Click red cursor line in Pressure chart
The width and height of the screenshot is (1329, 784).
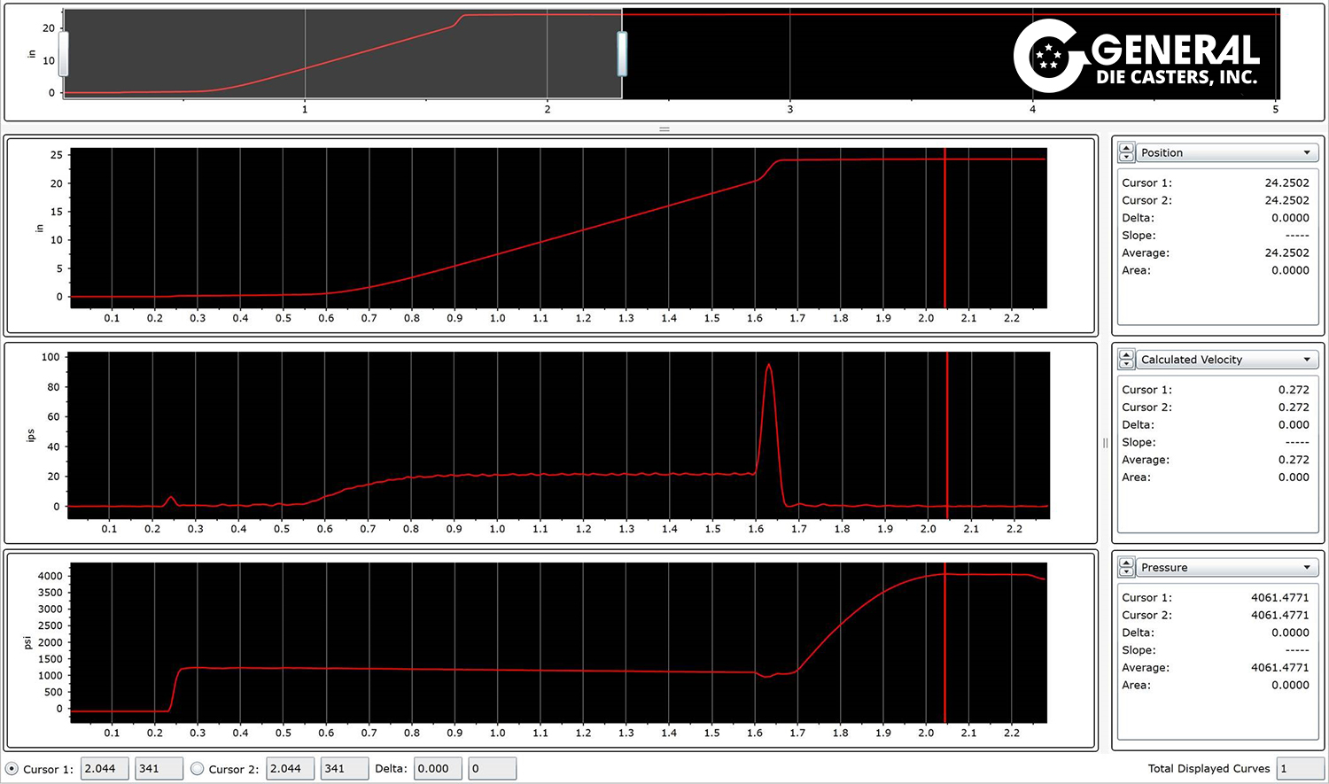coord(944,647)
